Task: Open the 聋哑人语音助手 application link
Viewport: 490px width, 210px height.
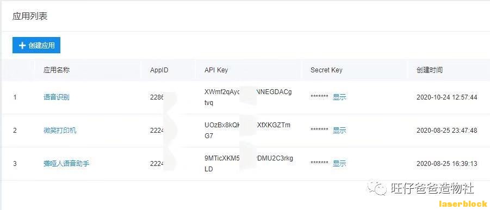Action: tap(66, 163)
